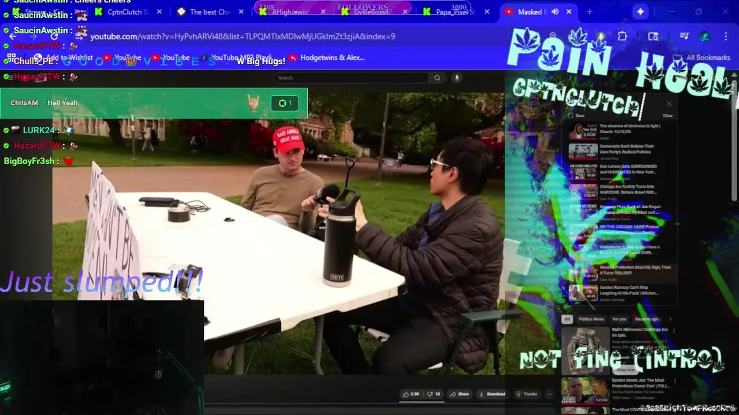Open the browser extensions puzzle icon
The image size is (739, 415).
(x=622, y=36)
